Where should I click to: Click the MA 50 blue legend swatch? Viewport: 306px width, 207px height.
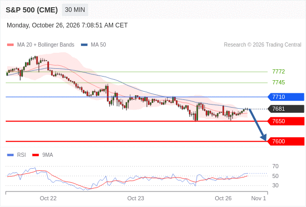pyautogui.click(x=84, y=45)
